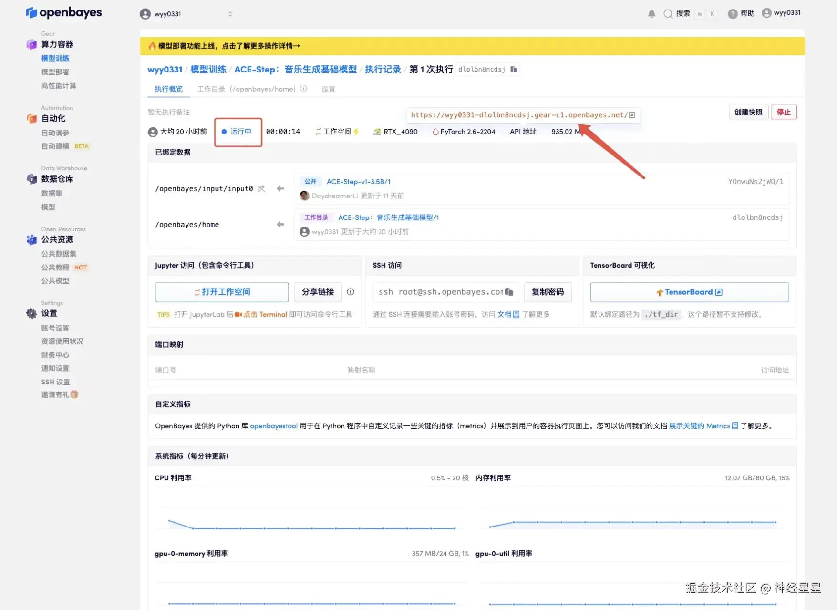Open the 展示关键的 Metrics documentation link
Image resolution: width=837 pixels, height=610 pixels.
pyautogui.click(x=703, y=426)
